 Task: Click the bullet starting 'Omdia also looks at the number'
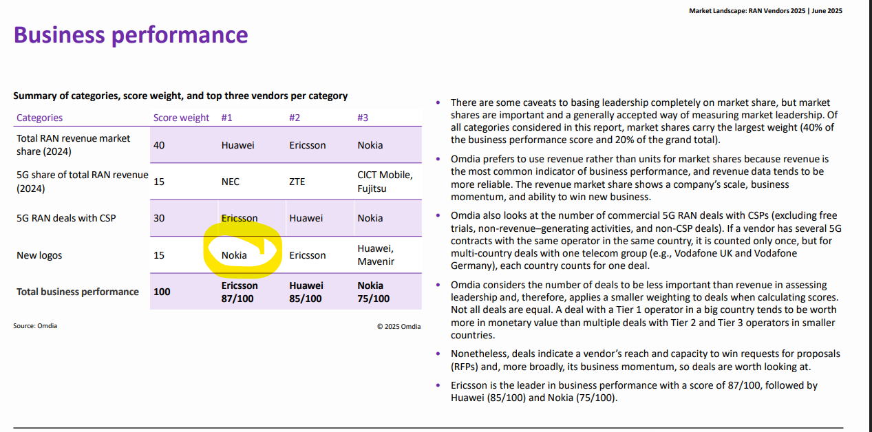point(646,241)
